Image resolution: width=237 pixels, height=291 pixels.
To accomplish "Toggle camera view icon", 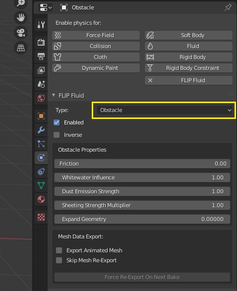I will tap(21, 33).
